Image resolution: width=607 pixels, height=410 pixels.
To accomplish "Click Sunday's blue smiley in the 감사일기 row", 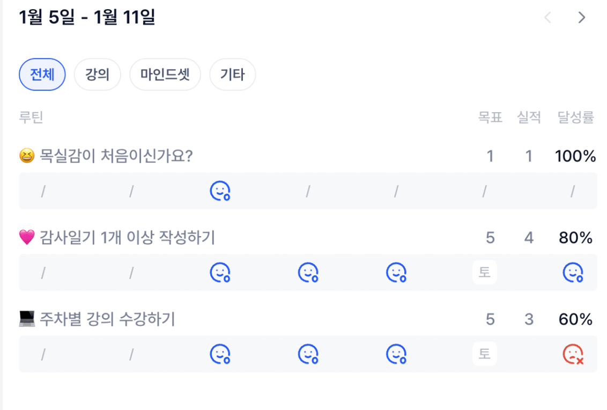I will [573, 273].
